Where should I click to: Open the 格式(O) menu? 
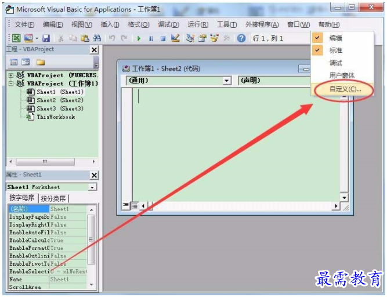(139, 24)
